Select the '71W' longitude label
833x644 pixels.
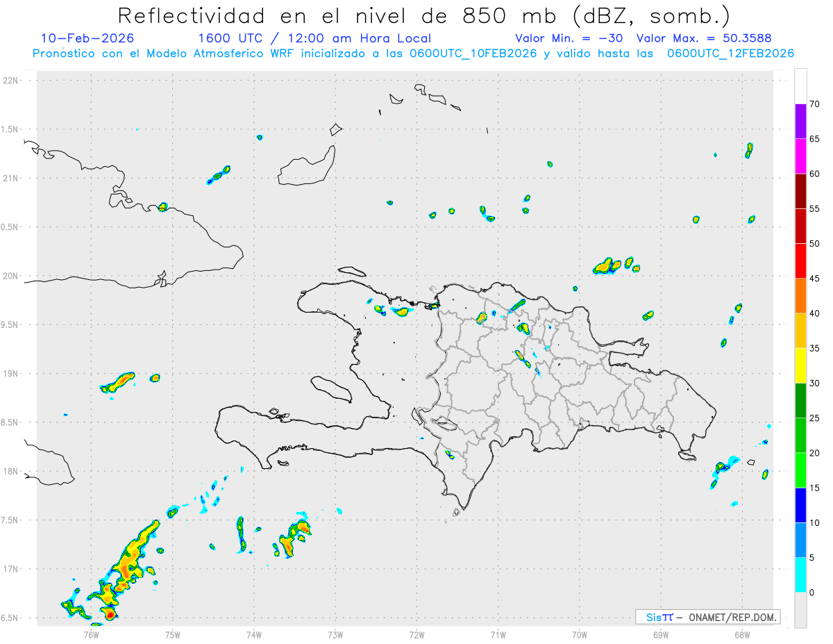pyautogui.click(x=498, y=634)
